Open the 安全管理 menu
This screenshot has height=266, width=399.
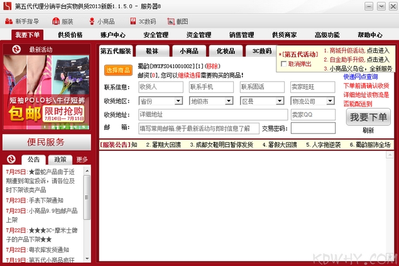pyautogui.click(x=156, y=35)
